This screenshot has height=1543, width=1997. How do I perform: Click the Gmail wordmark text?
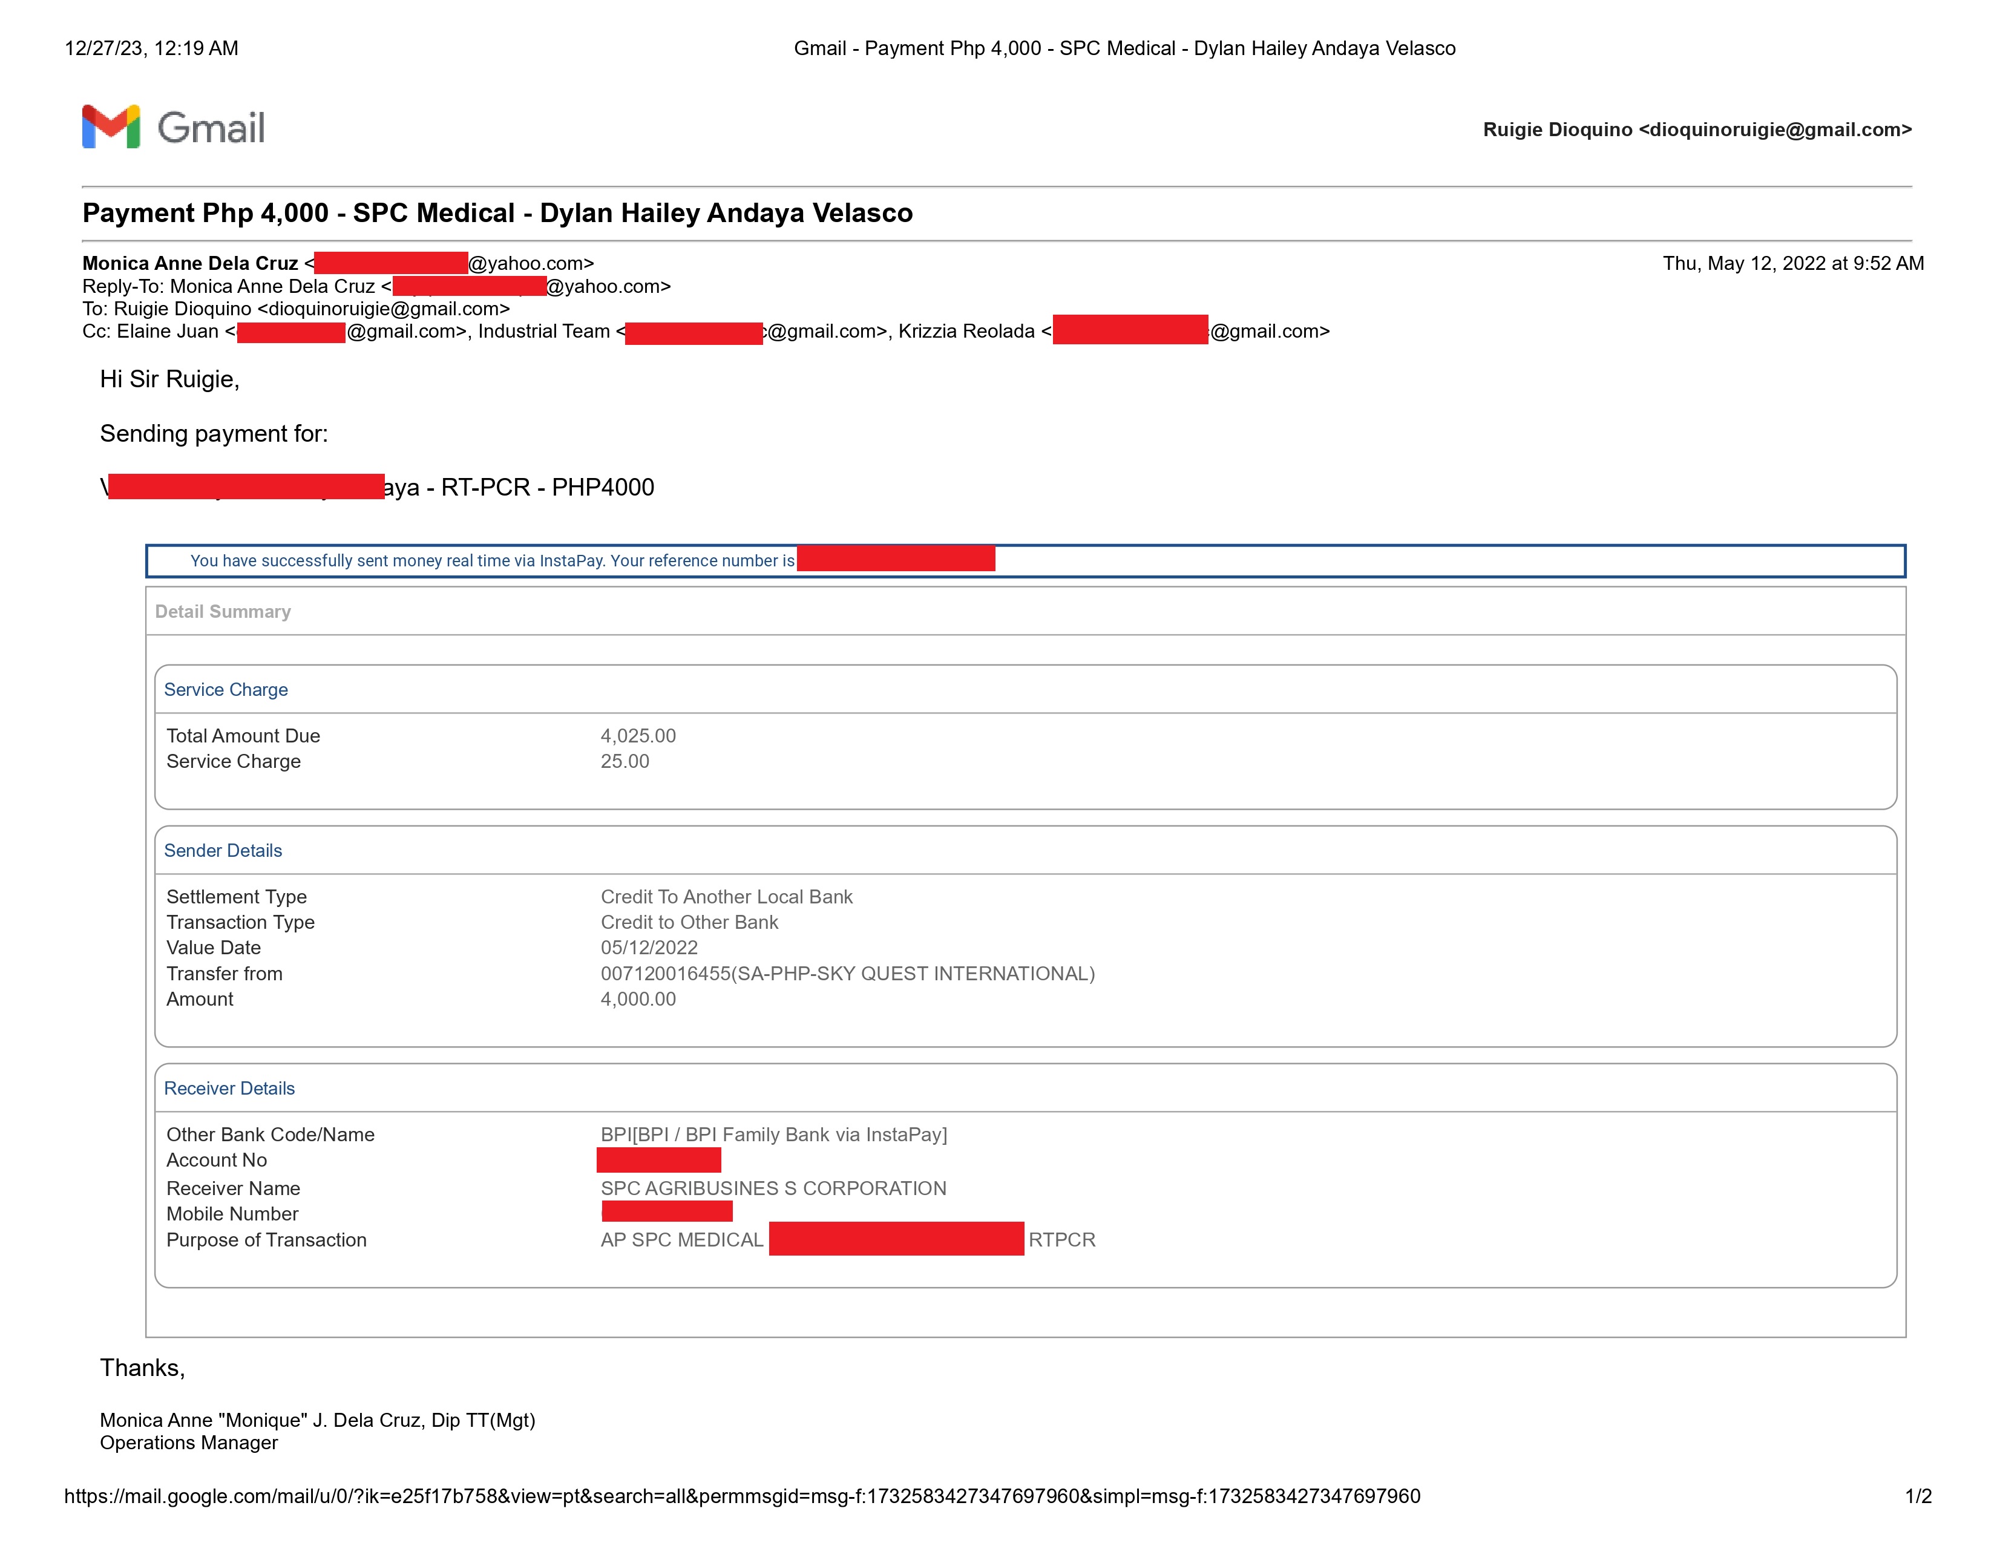click(x=211, y=128)
